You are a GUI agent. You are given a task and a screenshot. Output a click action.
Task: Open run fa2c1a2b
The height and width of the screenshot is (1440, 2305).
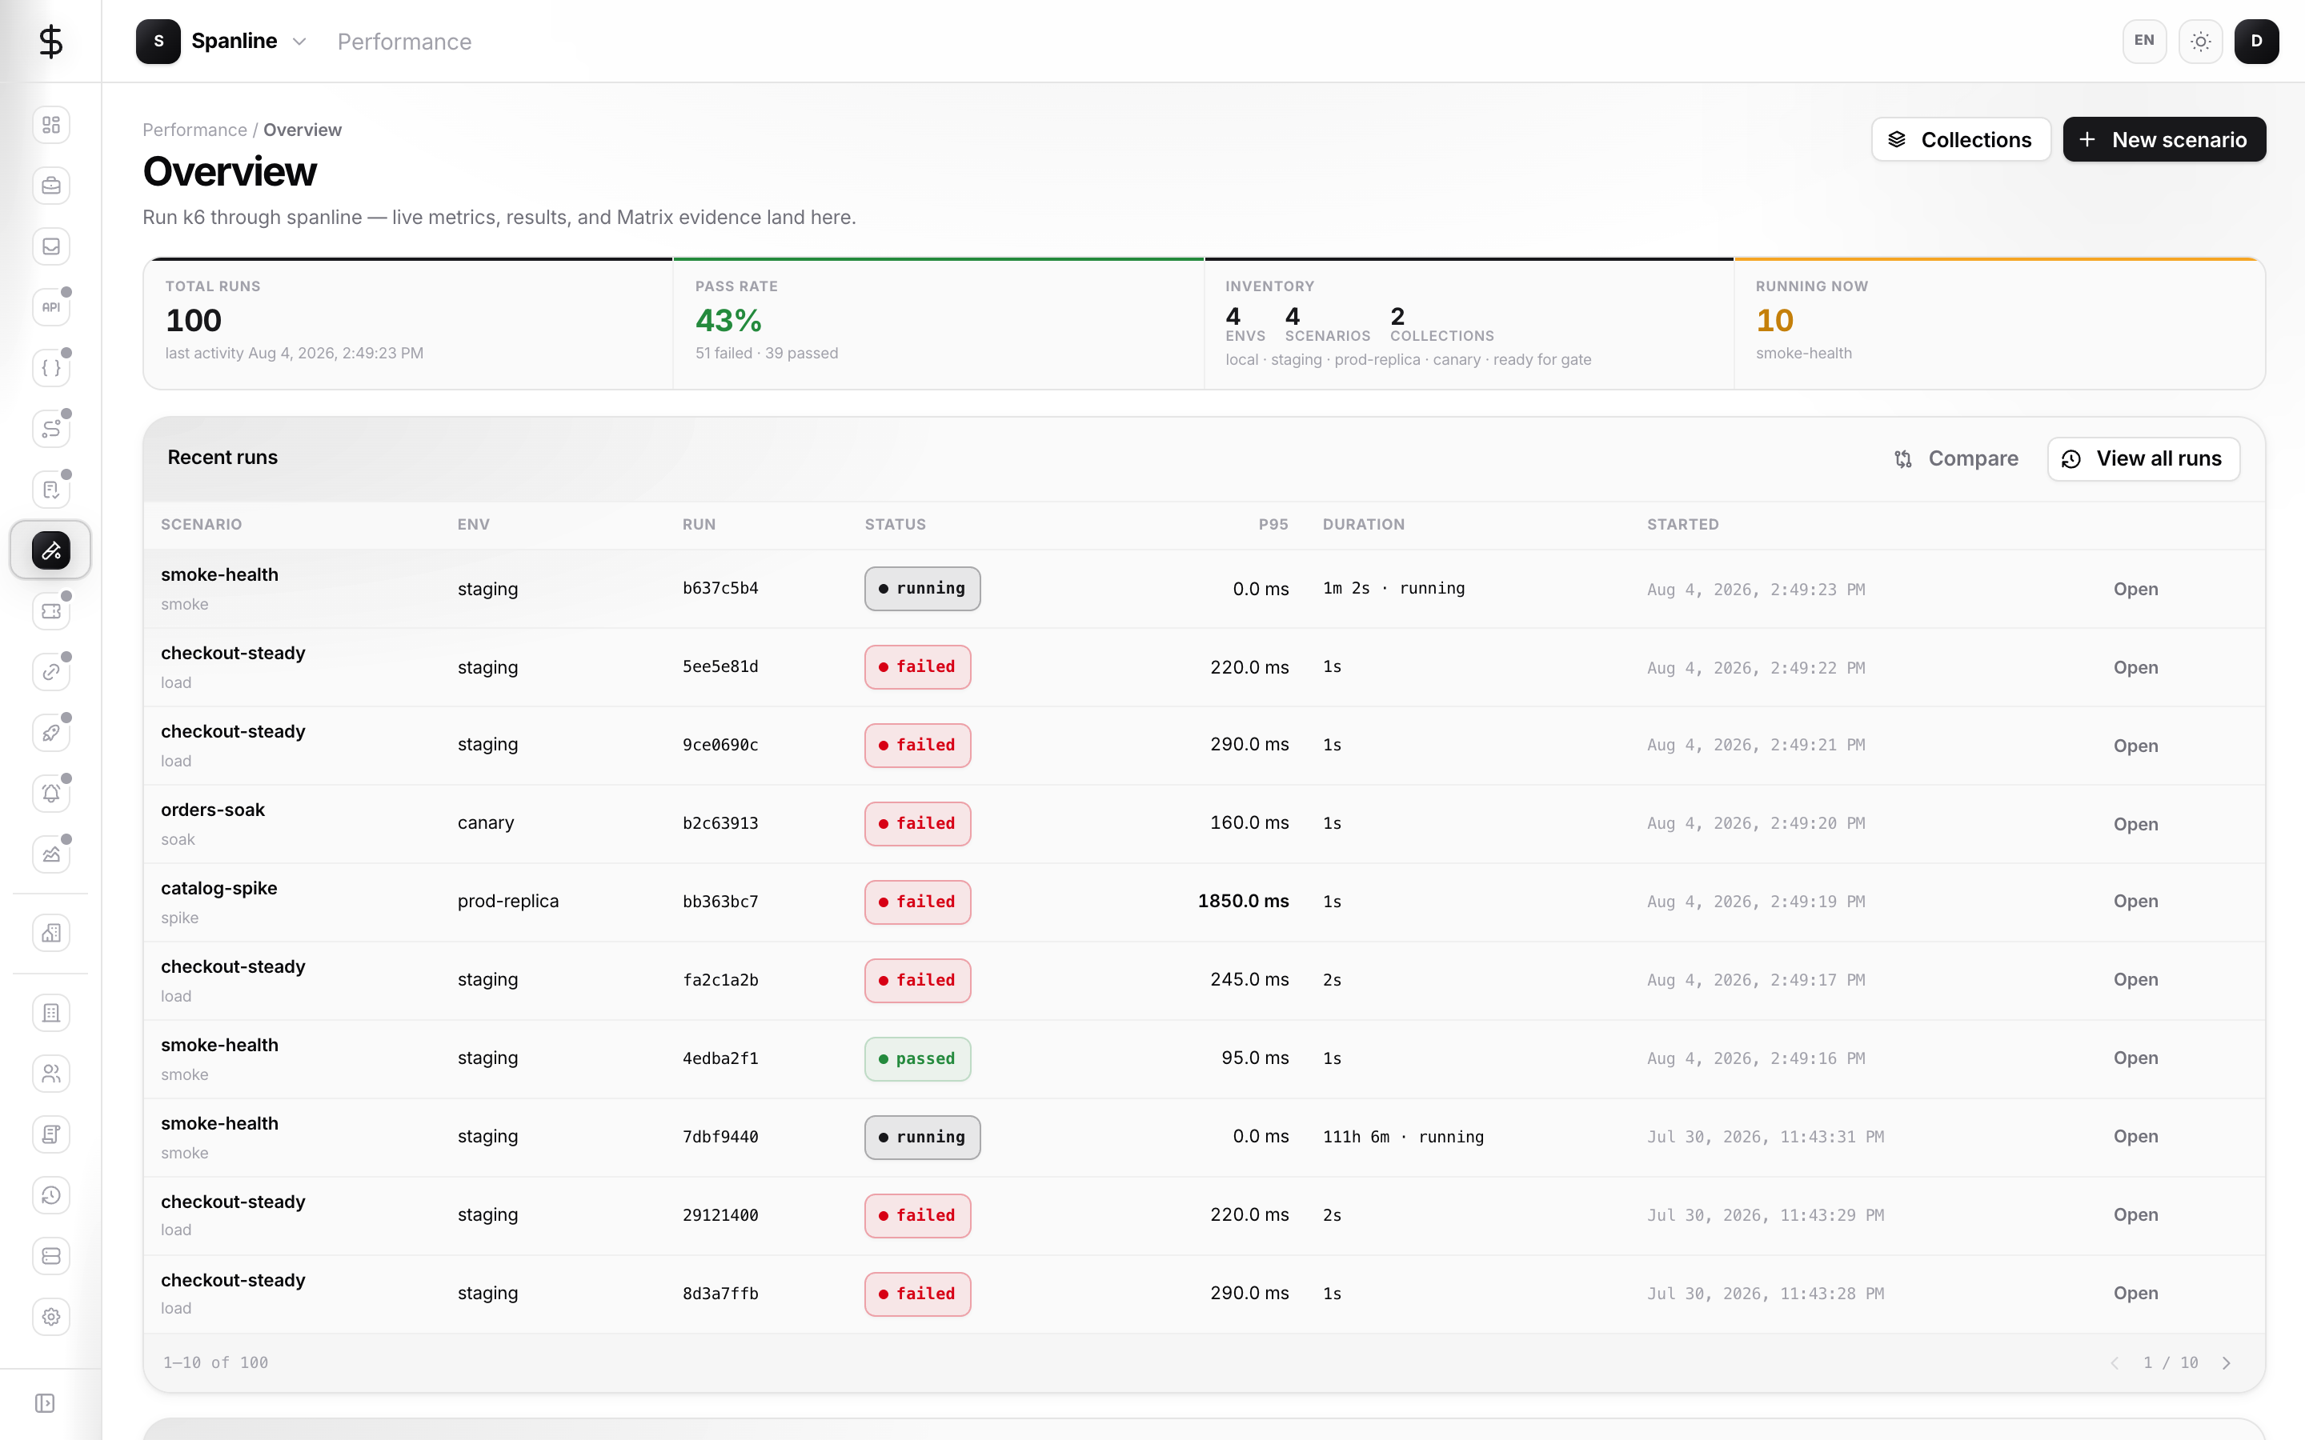(2135, 979)
